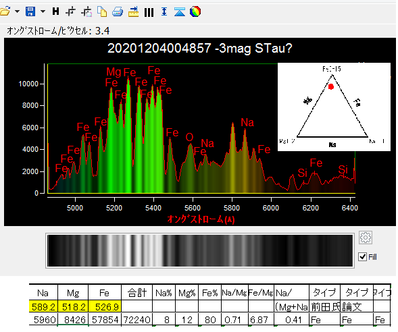The height and width of the screenshot is (332, 398).
Task: Click the three vertical black bars icon
Action: click(149, 12)
